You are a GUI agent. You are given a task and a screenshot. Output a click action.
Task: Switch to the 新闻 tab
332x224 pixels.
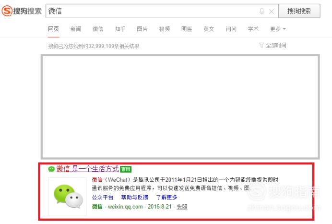pyautogui.click(x=76, y=29)
